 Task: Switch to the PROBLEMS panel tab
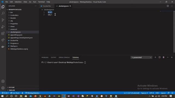[45, 57]
